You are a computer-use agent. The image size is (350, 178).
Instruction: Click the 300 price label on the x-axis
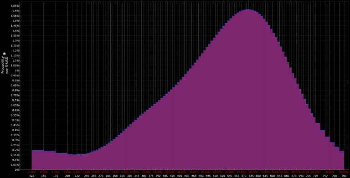tap(115, 176)
